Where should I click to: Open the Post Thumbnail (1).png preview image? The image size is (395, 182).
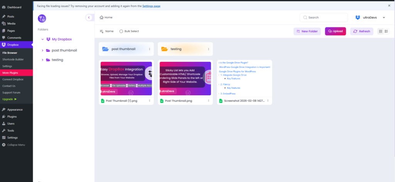click(x=126, y=79)
